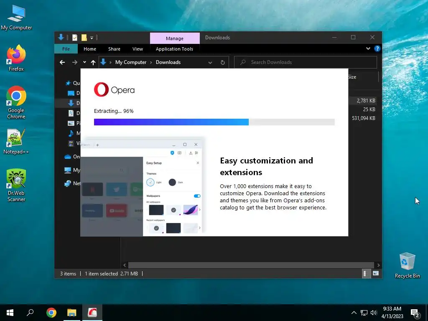Click the blue down-arrow icon in Explorer's title bar
Screen dimensions: 428x321
point(61,37)
